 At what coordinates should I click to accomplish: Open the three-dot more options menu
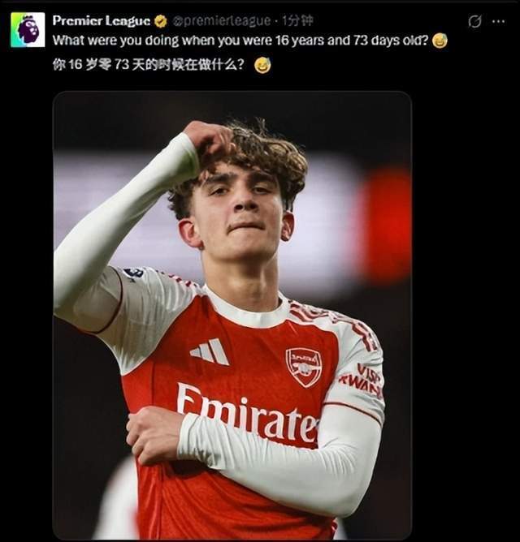(x=498, y=21)
